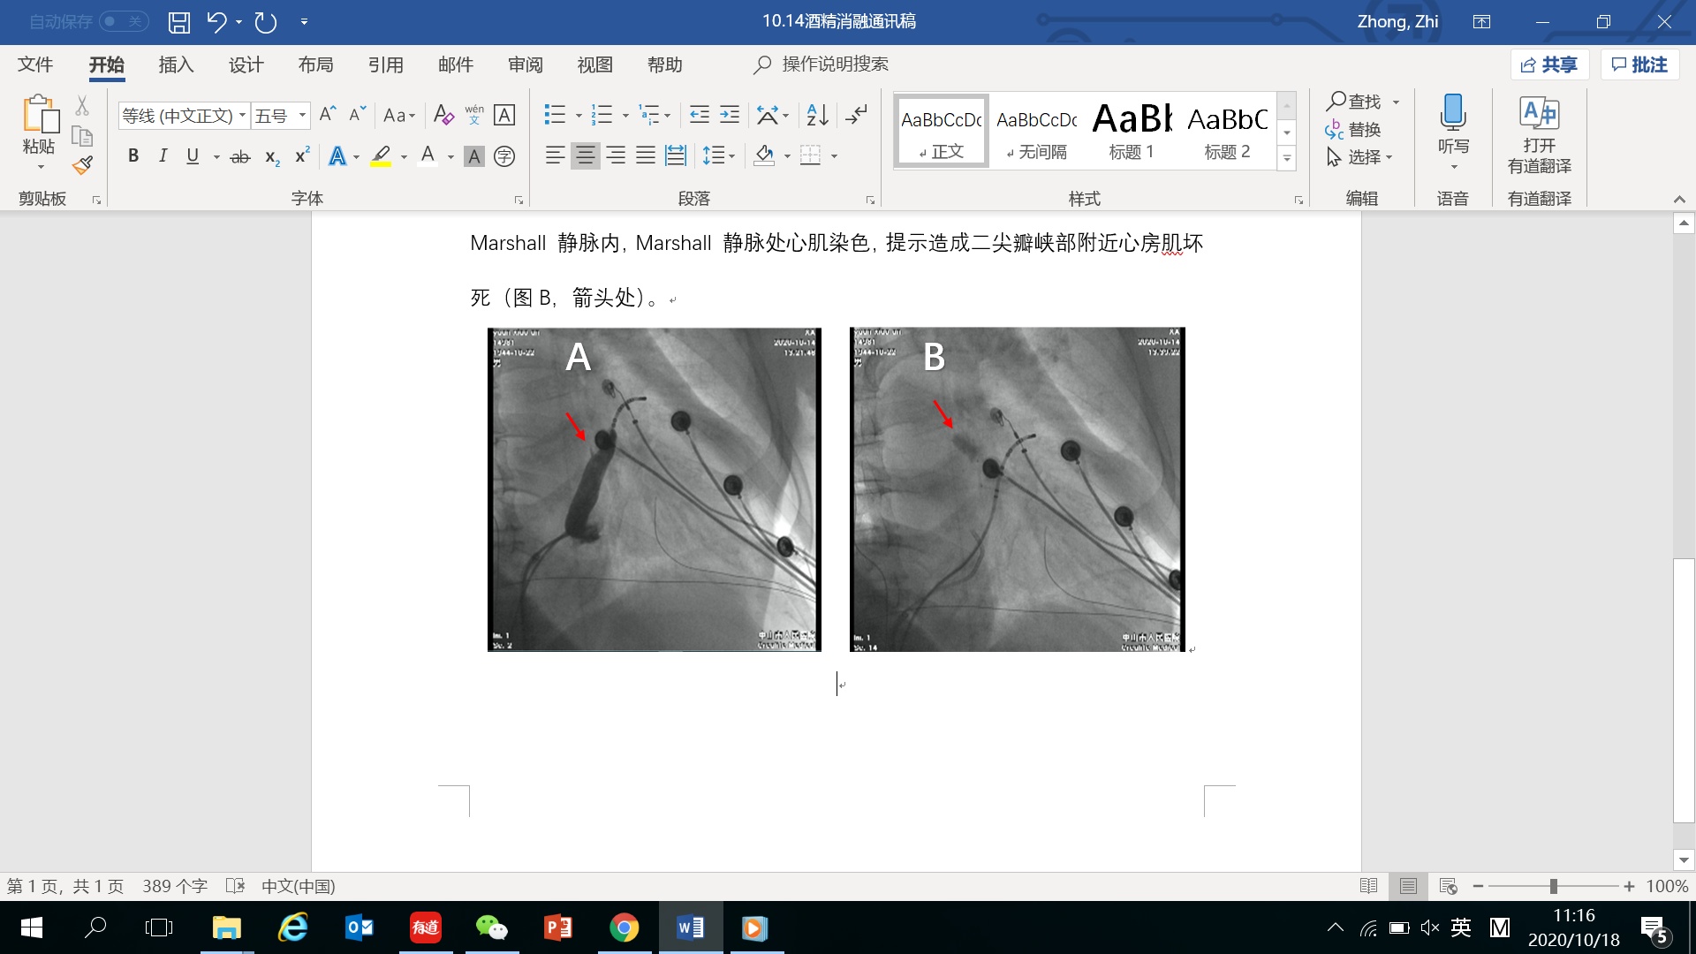
Task: Apply bullet list formatting
Action: 555,115
